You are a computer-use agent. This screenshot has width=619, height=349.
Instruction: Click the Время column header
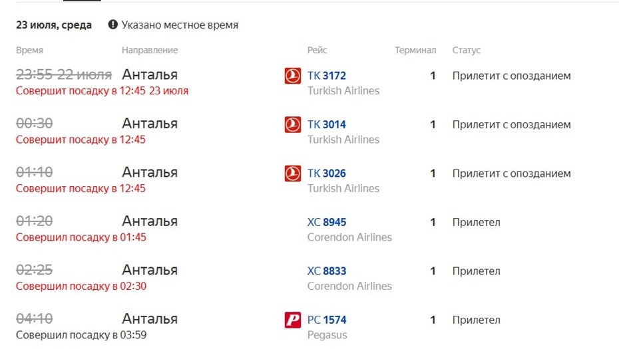[x=29, y=50]
